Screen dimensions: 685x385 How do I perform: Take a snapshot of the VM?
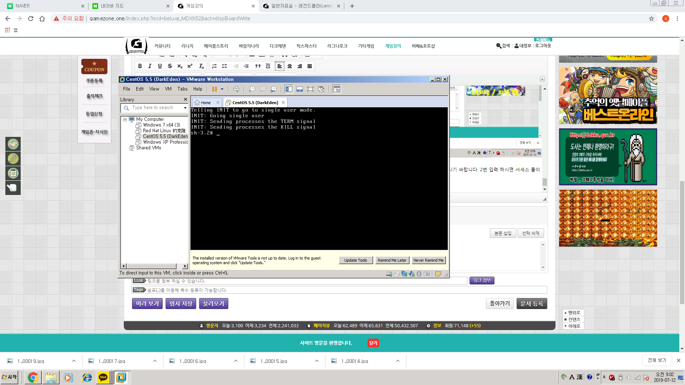[x=252, y=89]
